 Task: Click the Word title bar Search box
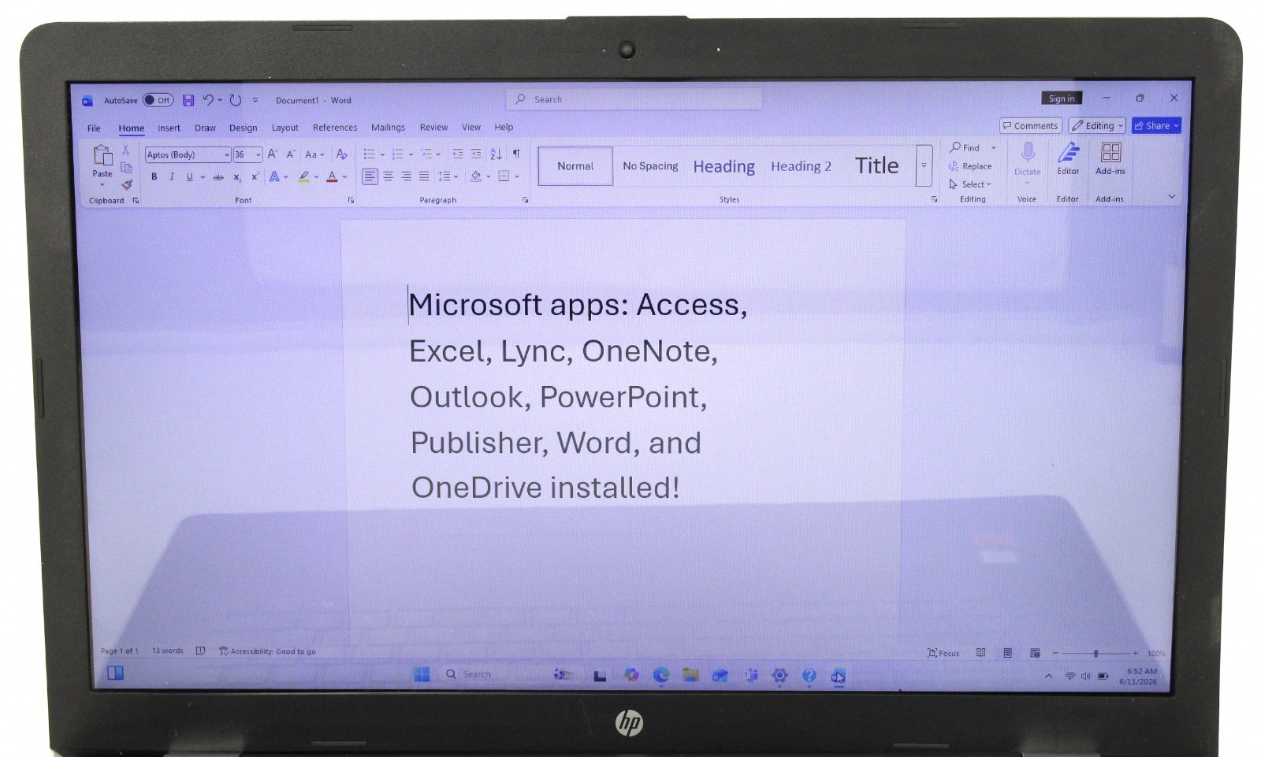(x=634, y=99)
